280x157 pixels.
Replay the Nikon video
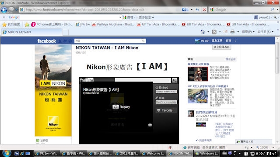(x=121, y=107)
